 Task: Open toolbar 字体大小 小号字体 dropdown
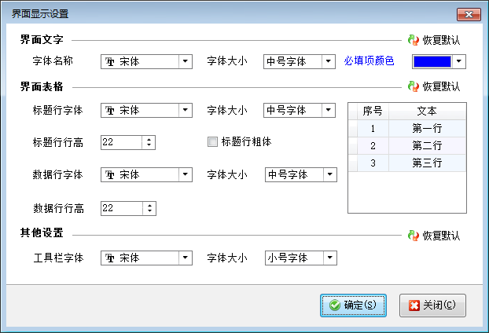pyautogui.click(x=330, y=258)
